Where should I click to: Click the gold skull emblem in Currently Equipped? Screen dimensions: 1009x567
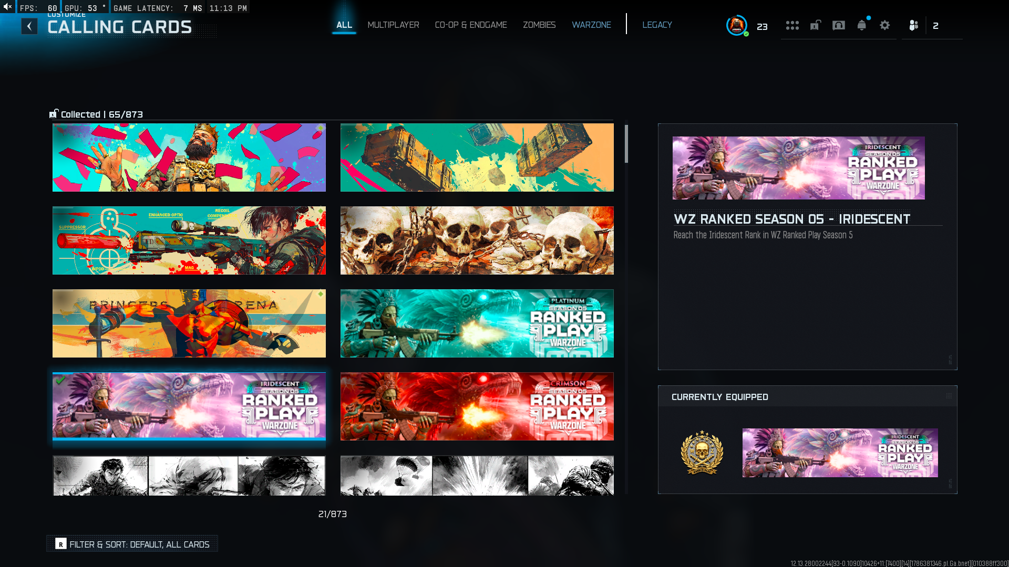702,453
